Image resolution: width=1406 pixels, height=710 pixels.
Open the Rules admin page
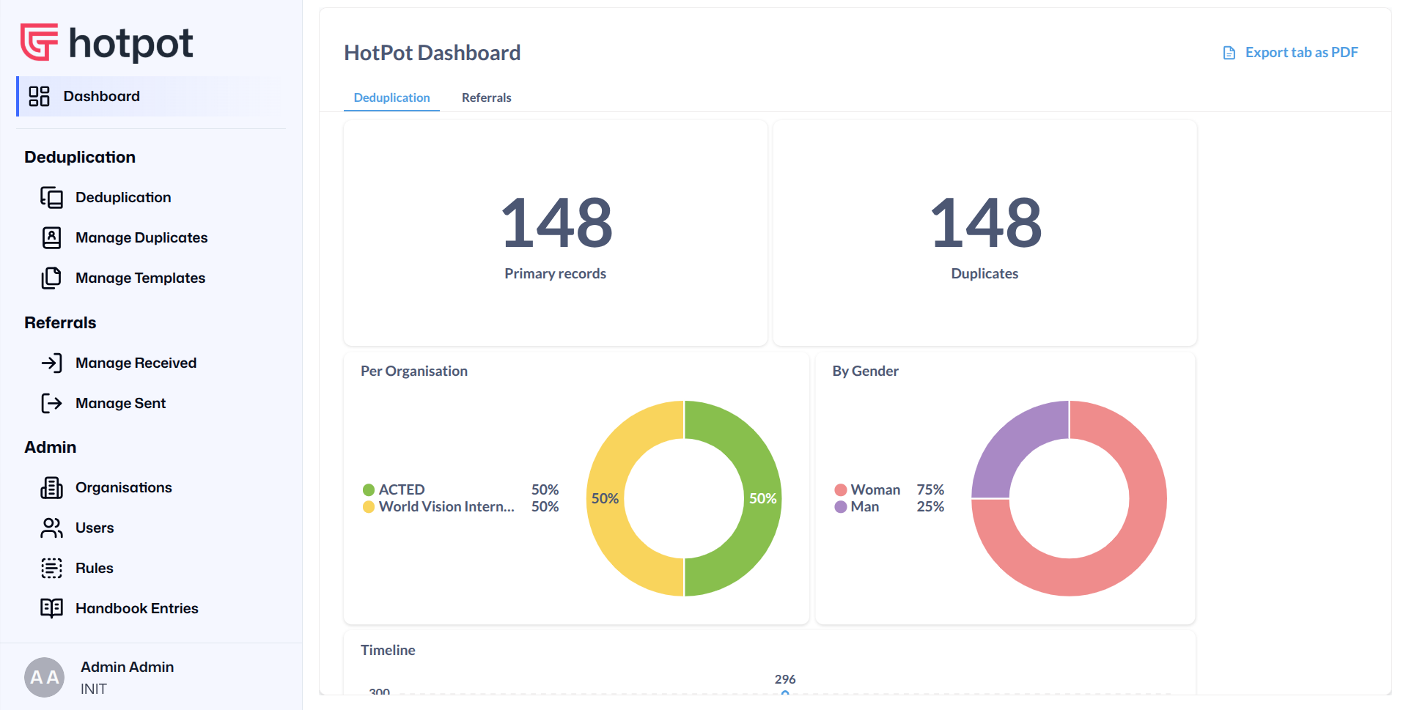[x=95, y=568]
